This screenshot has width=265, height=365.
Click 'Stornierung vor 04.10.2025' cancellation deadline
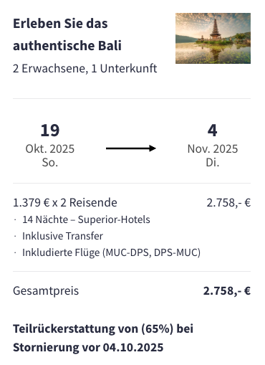[88, 347]
